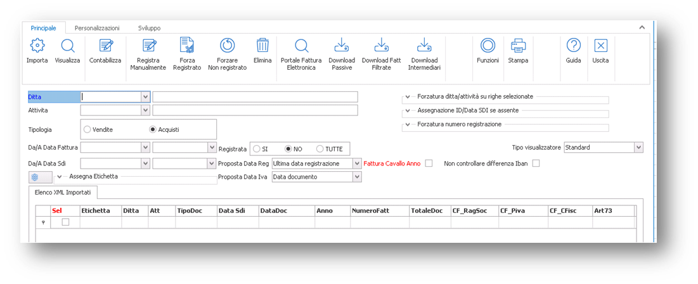
Task: Choose TUTTE for Registrata
Action: pos(320,149)
